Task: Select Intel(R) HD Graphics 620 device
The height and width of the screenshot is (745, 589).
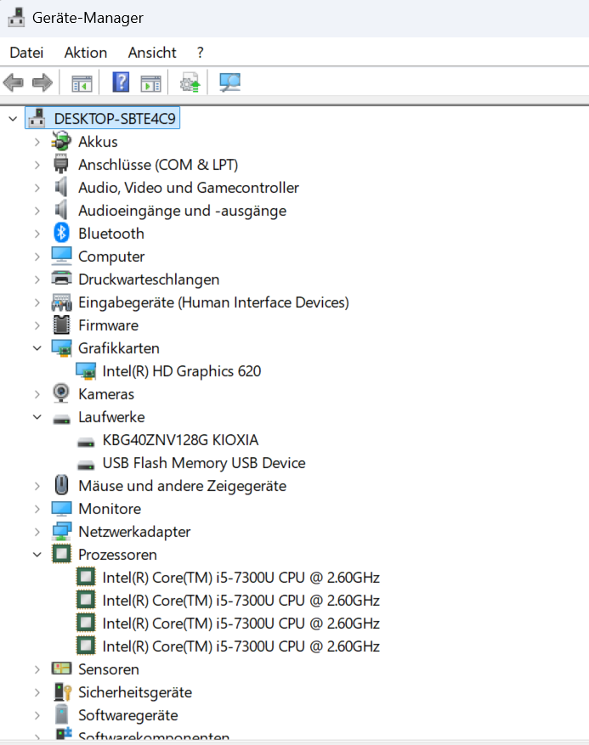Action: tap(182, 371)
